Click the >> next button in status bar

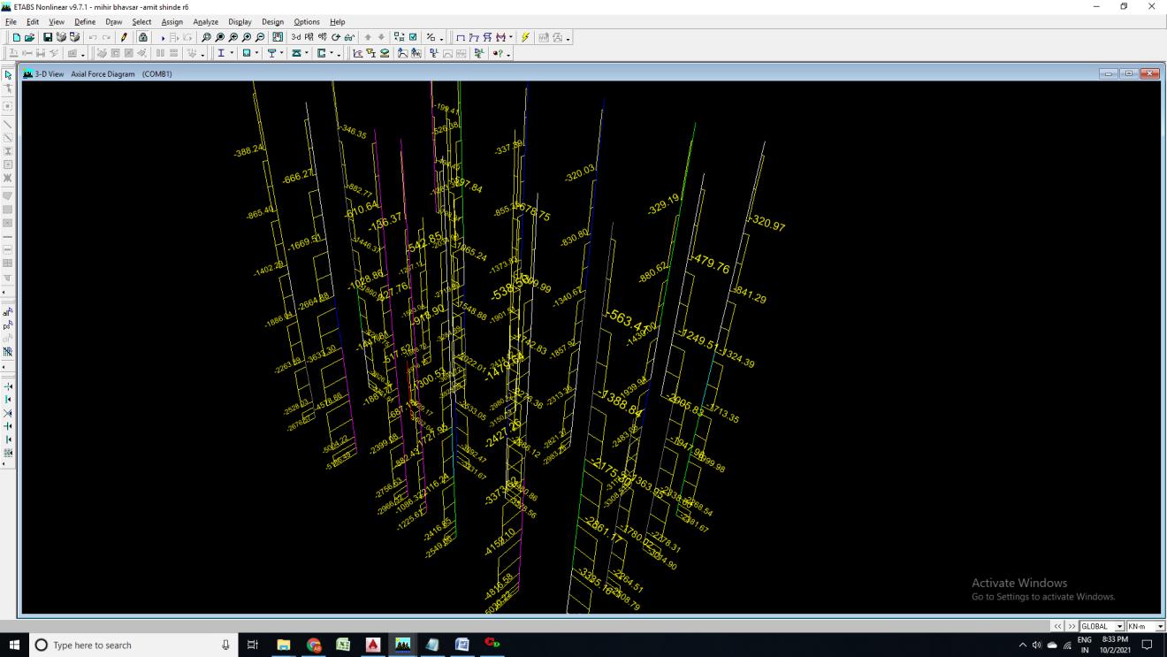pos(1070,626)
